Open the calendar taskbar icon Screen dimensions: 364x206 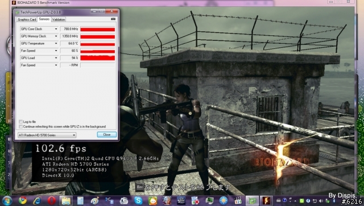[x=238, y=201]
